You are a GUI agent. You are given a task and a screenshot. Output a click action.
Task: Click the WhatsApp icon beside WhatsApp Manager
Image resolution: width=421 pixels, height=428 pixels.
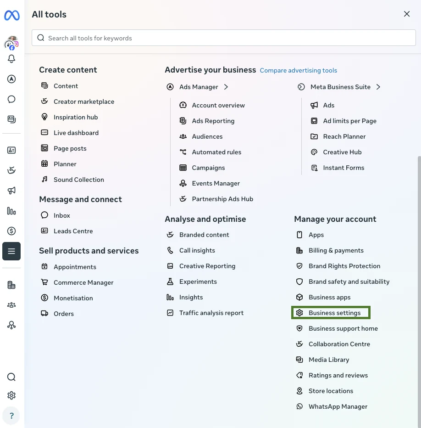299,406
